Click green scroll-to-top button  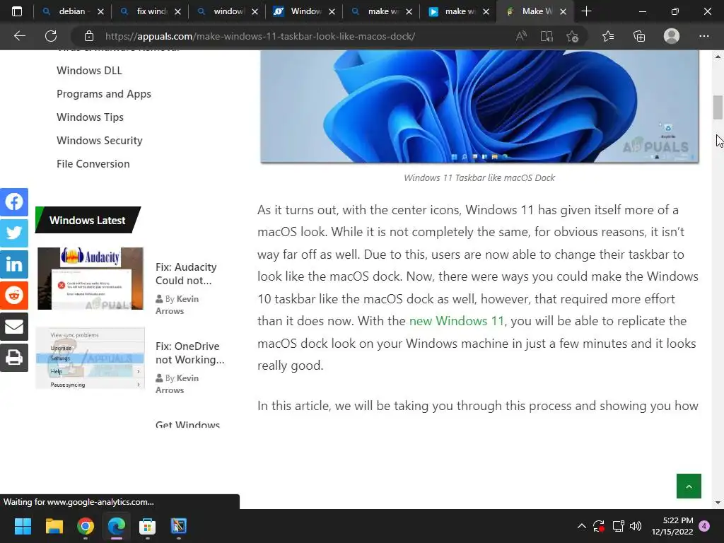tap(689, 486)
